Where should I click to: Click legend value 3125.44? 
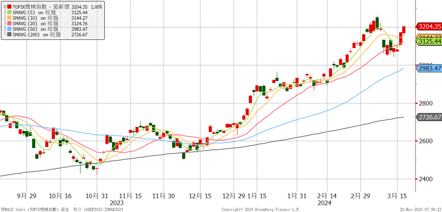(x=79, y=12)
